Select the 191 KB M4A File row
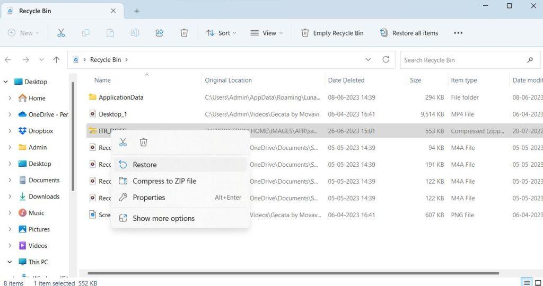This screenshot has width=543, height=286. (x=314, y=165)
